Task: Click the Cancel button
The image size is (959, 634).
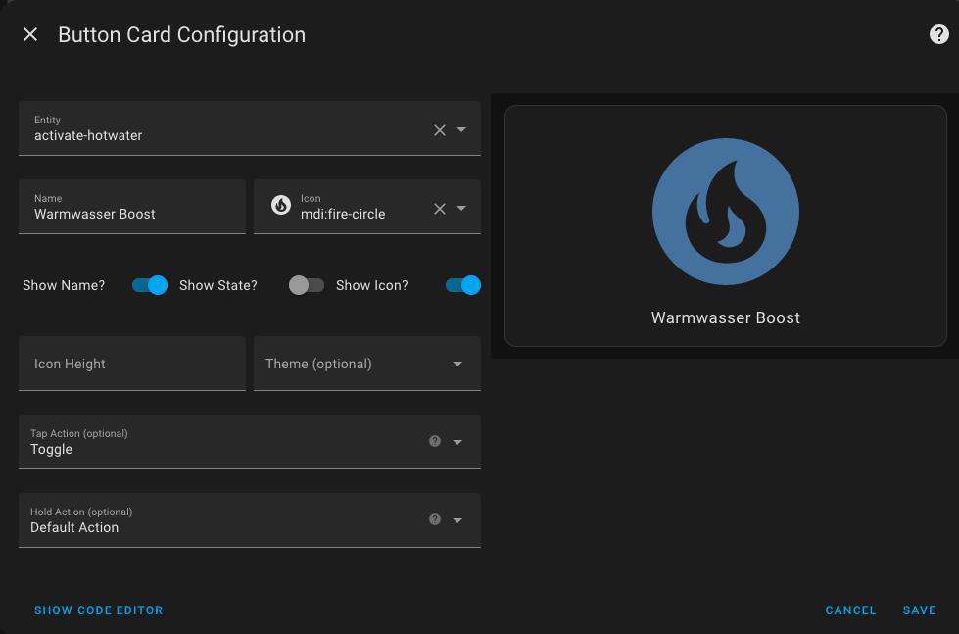Action: pyautogui.click(x=850, y=610)
